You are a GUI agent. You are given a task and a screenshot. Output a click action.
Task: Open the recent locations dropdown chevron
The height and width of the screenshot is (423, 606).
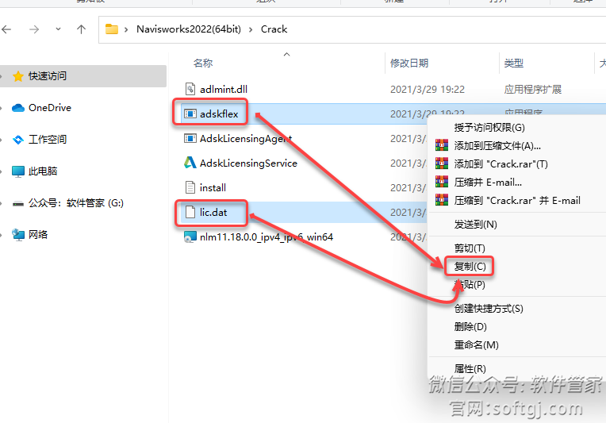click(58, 29)
